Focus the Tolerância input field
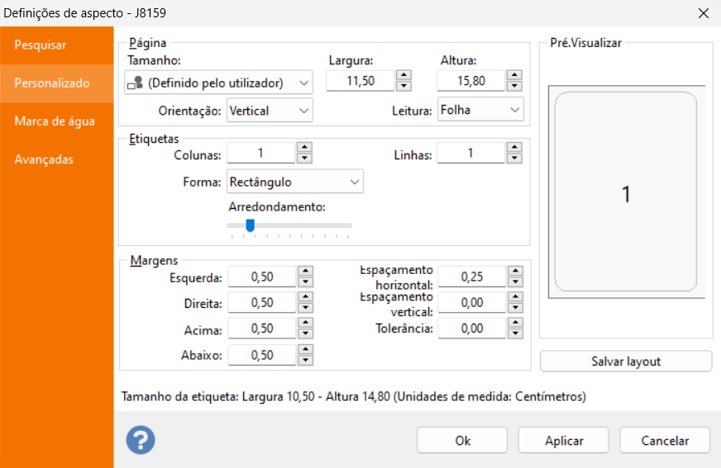 click(472, 328)
